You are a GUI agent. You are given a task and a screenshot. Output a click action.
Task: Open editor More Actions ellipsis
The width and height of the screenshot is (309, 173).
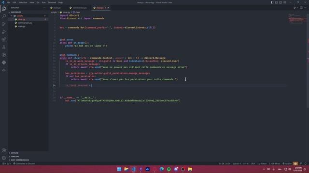305,8
